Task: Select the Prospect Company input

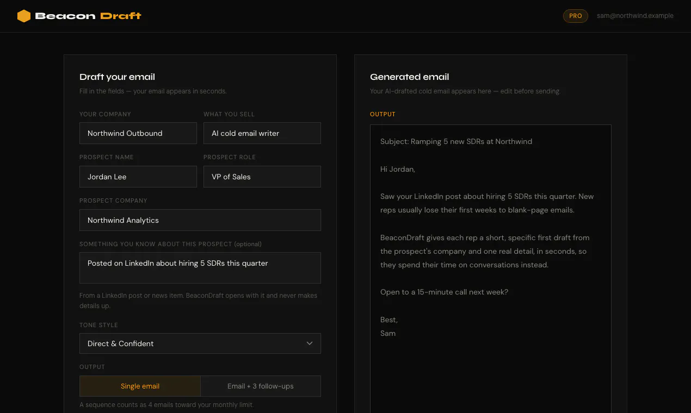Action: click(200, 220)
